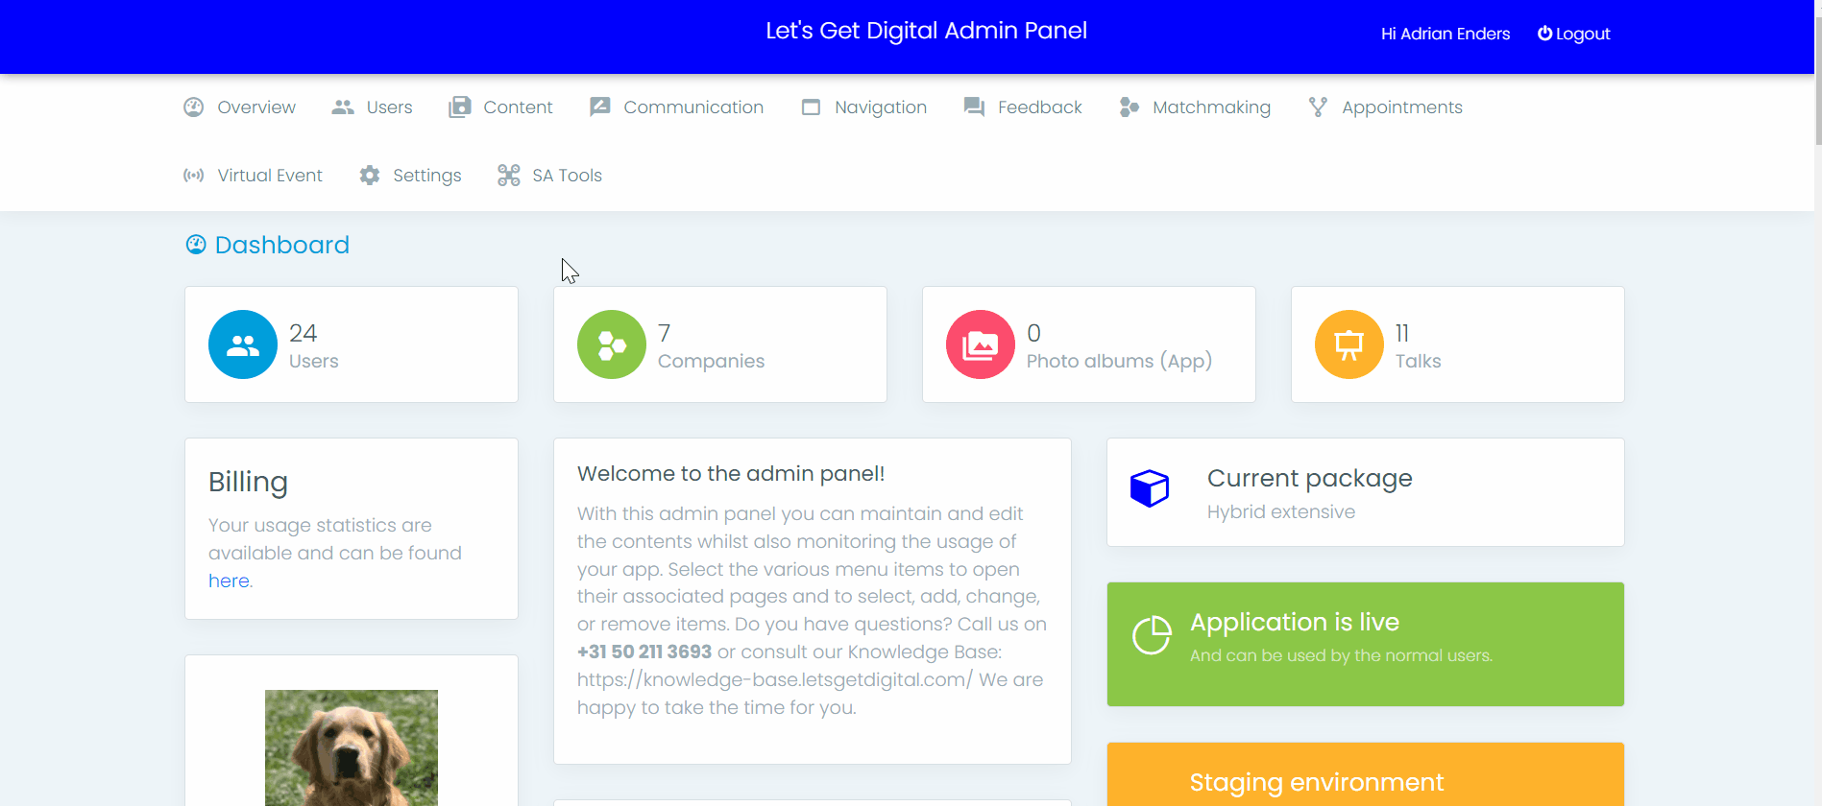1822x806 pixels.
Task: Click the Settings gear icon in the menu
Action: pos(370,176)
